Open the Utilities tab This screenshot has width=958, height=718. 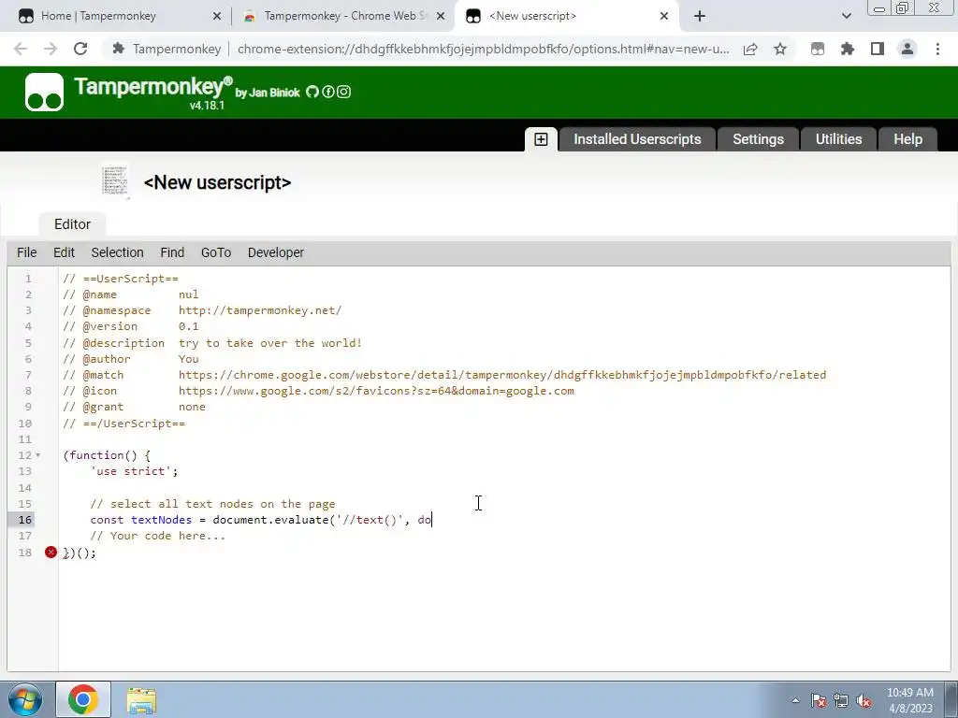pyautogui.click(x=839, y=139)
